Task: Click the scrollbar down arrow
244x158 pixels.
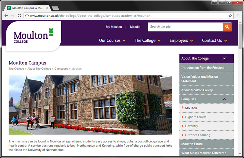Action: [x=240, y=154]
